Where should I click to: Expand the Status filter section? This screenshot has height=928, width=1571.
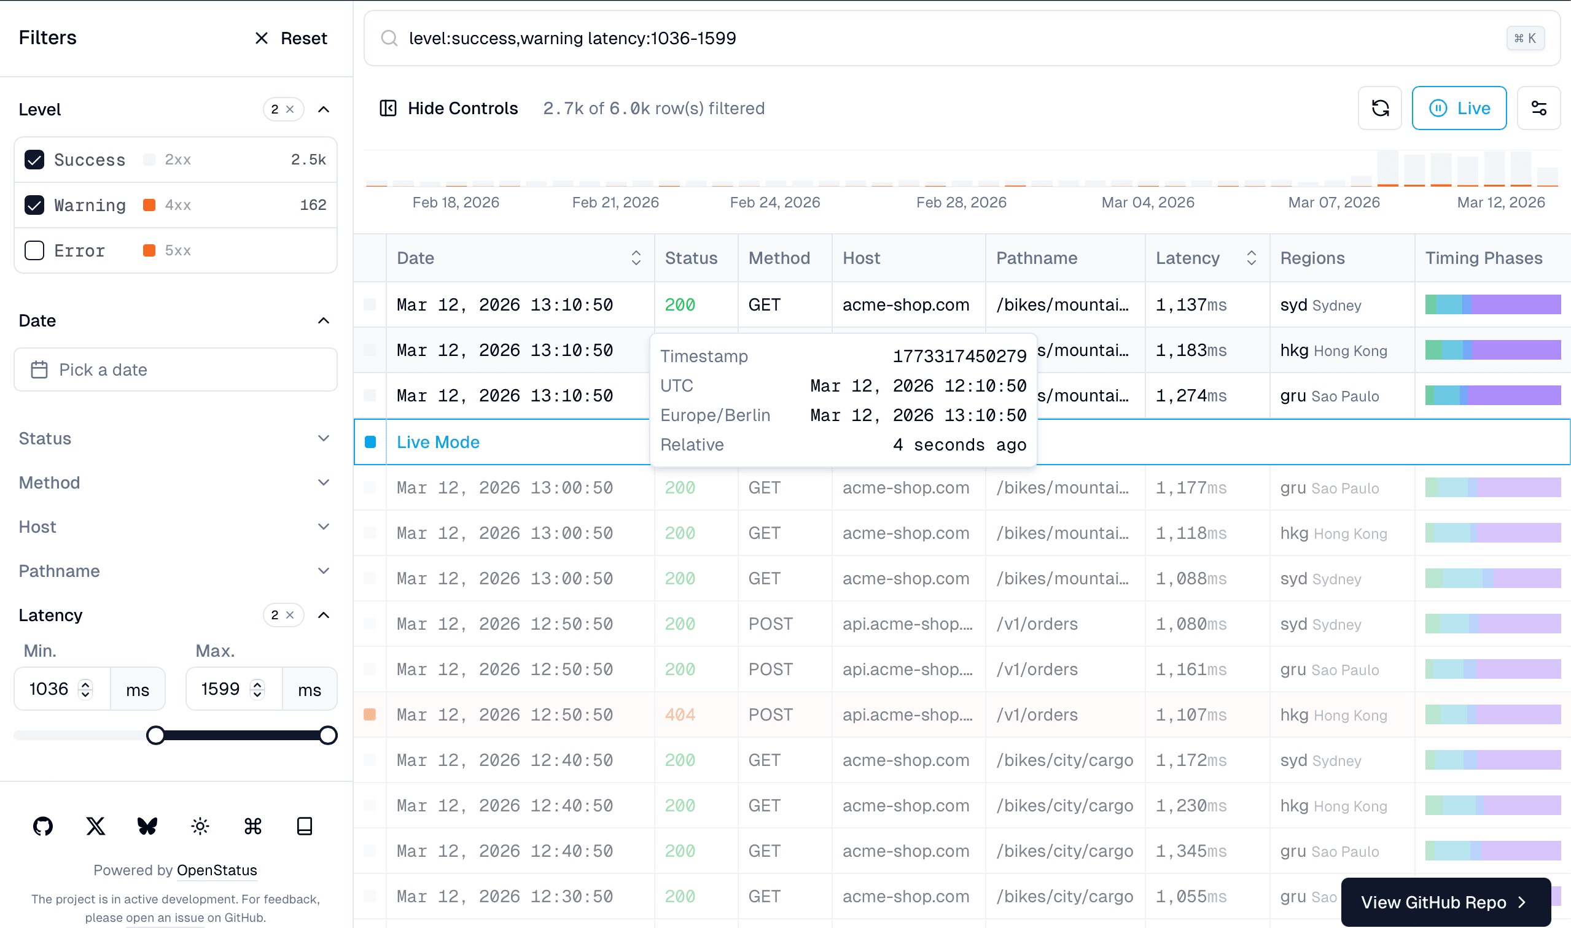[324, 438]
